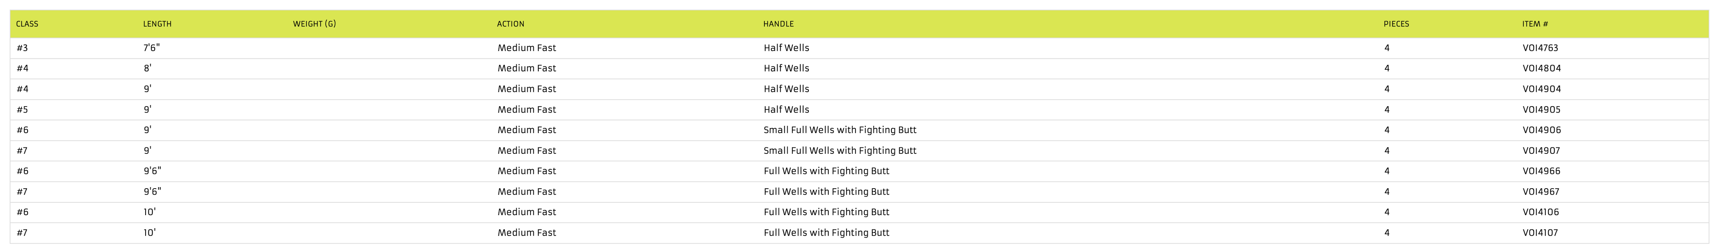Click the LENGTH column header
The height and width of the screenshot is (251, 1726).
pos(157,24)
